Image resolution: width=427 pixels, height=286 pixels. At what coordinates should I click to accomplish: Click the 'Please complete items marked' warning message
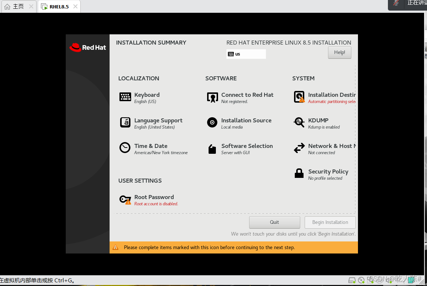click(x=209, y=248)
